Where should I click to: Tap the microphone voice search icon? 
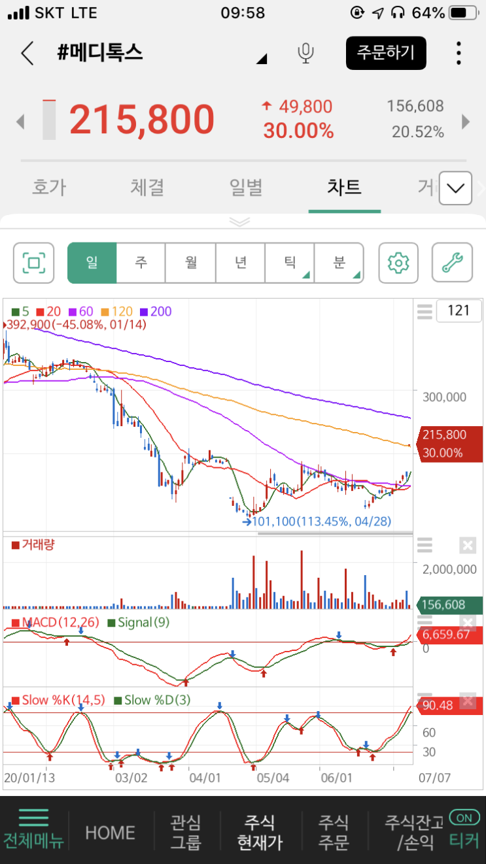(305, 53)
